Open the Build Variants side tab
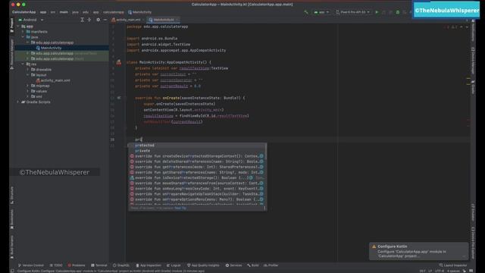This screenshot has width=485, height=273. 12,247
